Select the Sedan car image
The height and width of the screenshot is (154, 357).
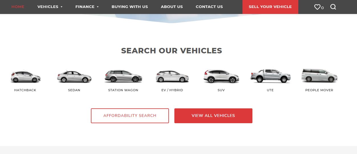click(x=74, y=76)
